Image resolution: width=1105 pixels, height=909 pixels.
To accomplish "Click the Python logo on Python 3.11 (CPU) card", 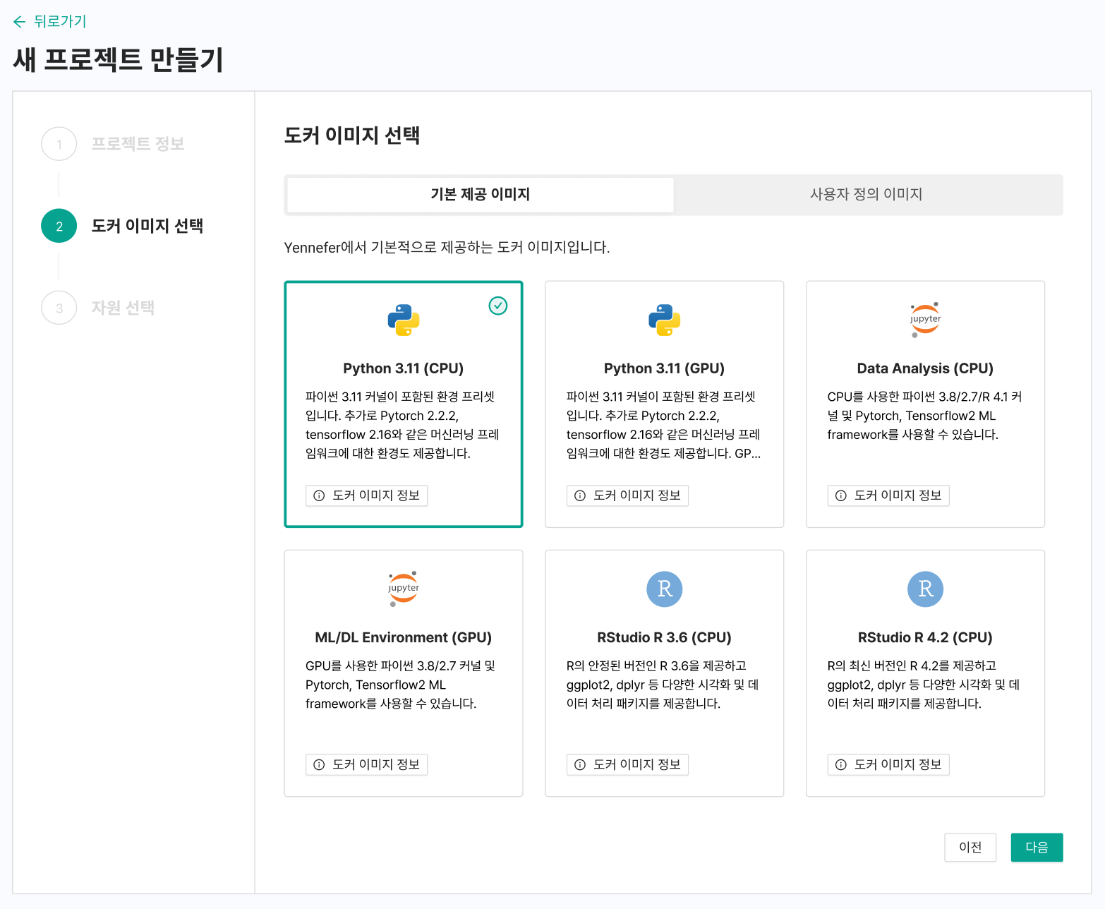I will click(403, 320).
